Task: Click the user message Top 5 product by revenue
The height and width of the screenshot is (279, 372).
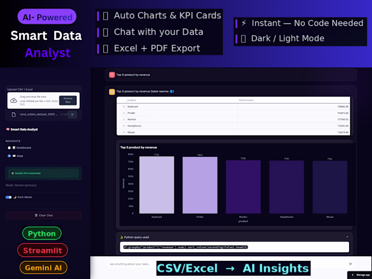Action: pyautogui.click(x=133, y=75)
